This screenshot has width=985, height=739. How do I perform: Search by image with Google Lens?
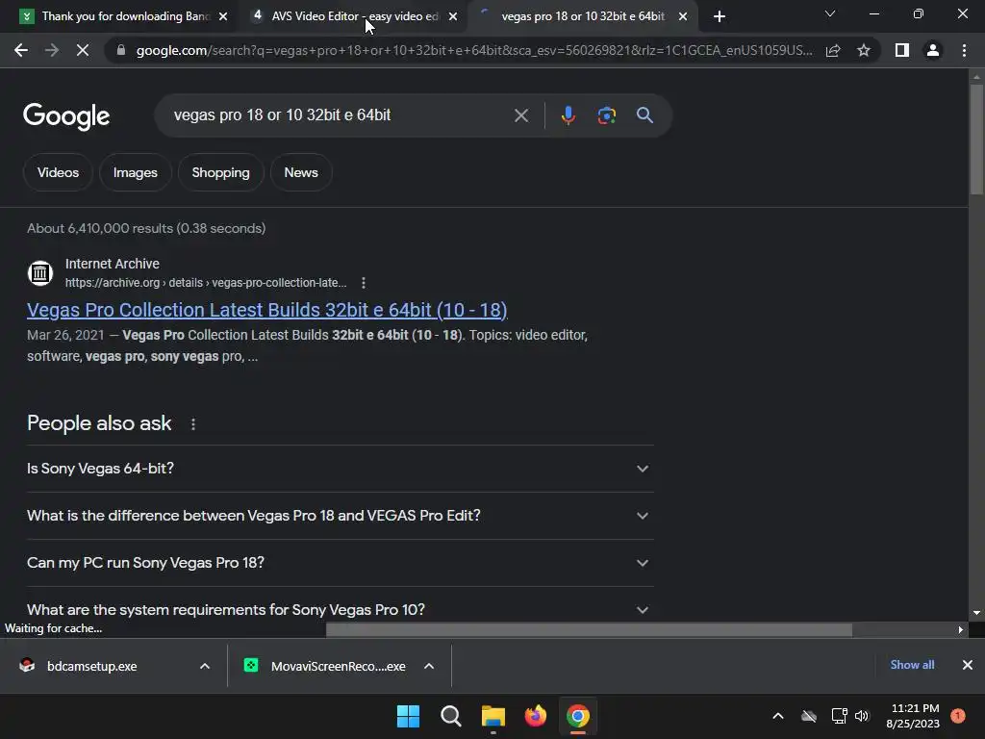click(x=606, y=115)
